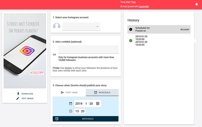Click the profile avatar icon
This screenshot has width=202, height=127.
point(57,26)
